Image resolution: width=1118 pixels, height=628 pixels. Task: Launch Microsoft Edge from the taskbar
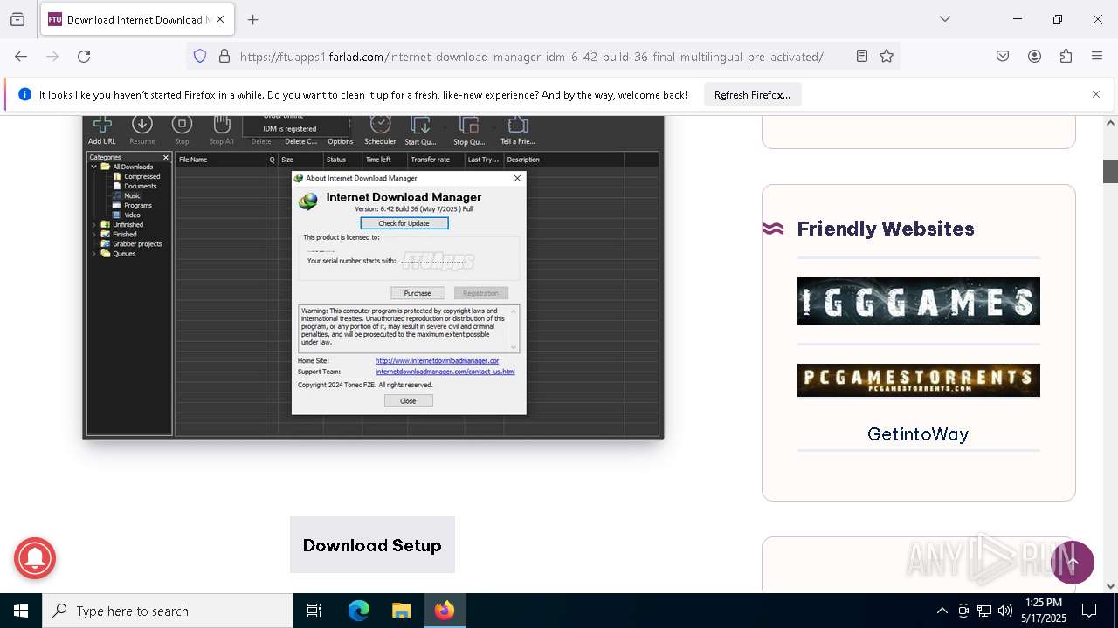(359, 611)
